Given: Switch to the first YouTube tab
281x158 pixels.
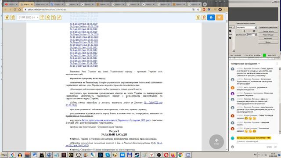Looking at the screenshot, I should [x=11, y=4].
